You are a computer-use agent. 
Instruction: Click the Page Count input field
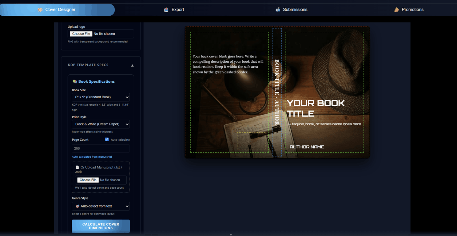101,148
